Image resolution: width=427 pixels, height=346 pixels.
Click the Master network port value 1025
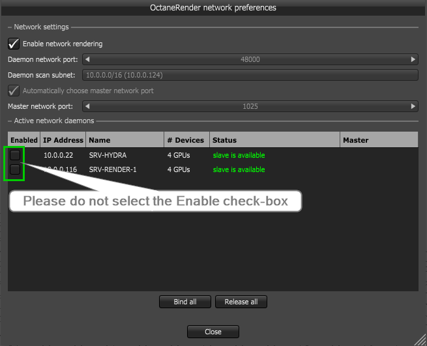(x=250, y=106)
